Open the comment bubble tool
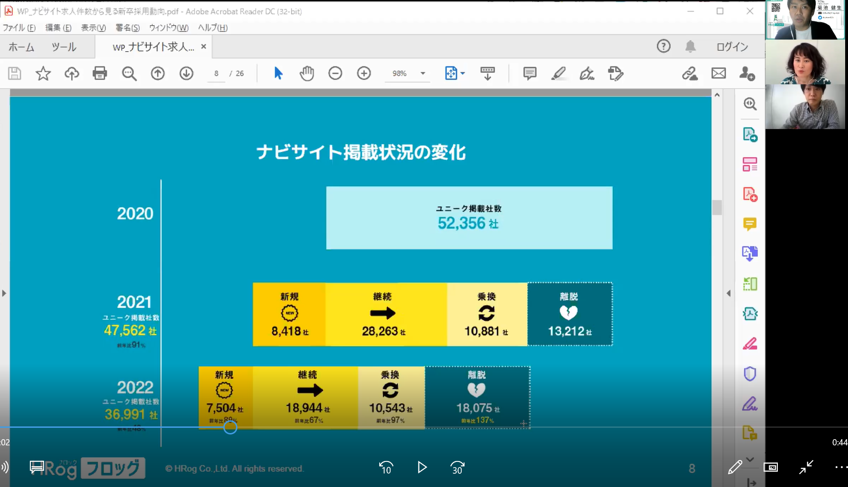848x487 pixels. click(x=529, y=73)
